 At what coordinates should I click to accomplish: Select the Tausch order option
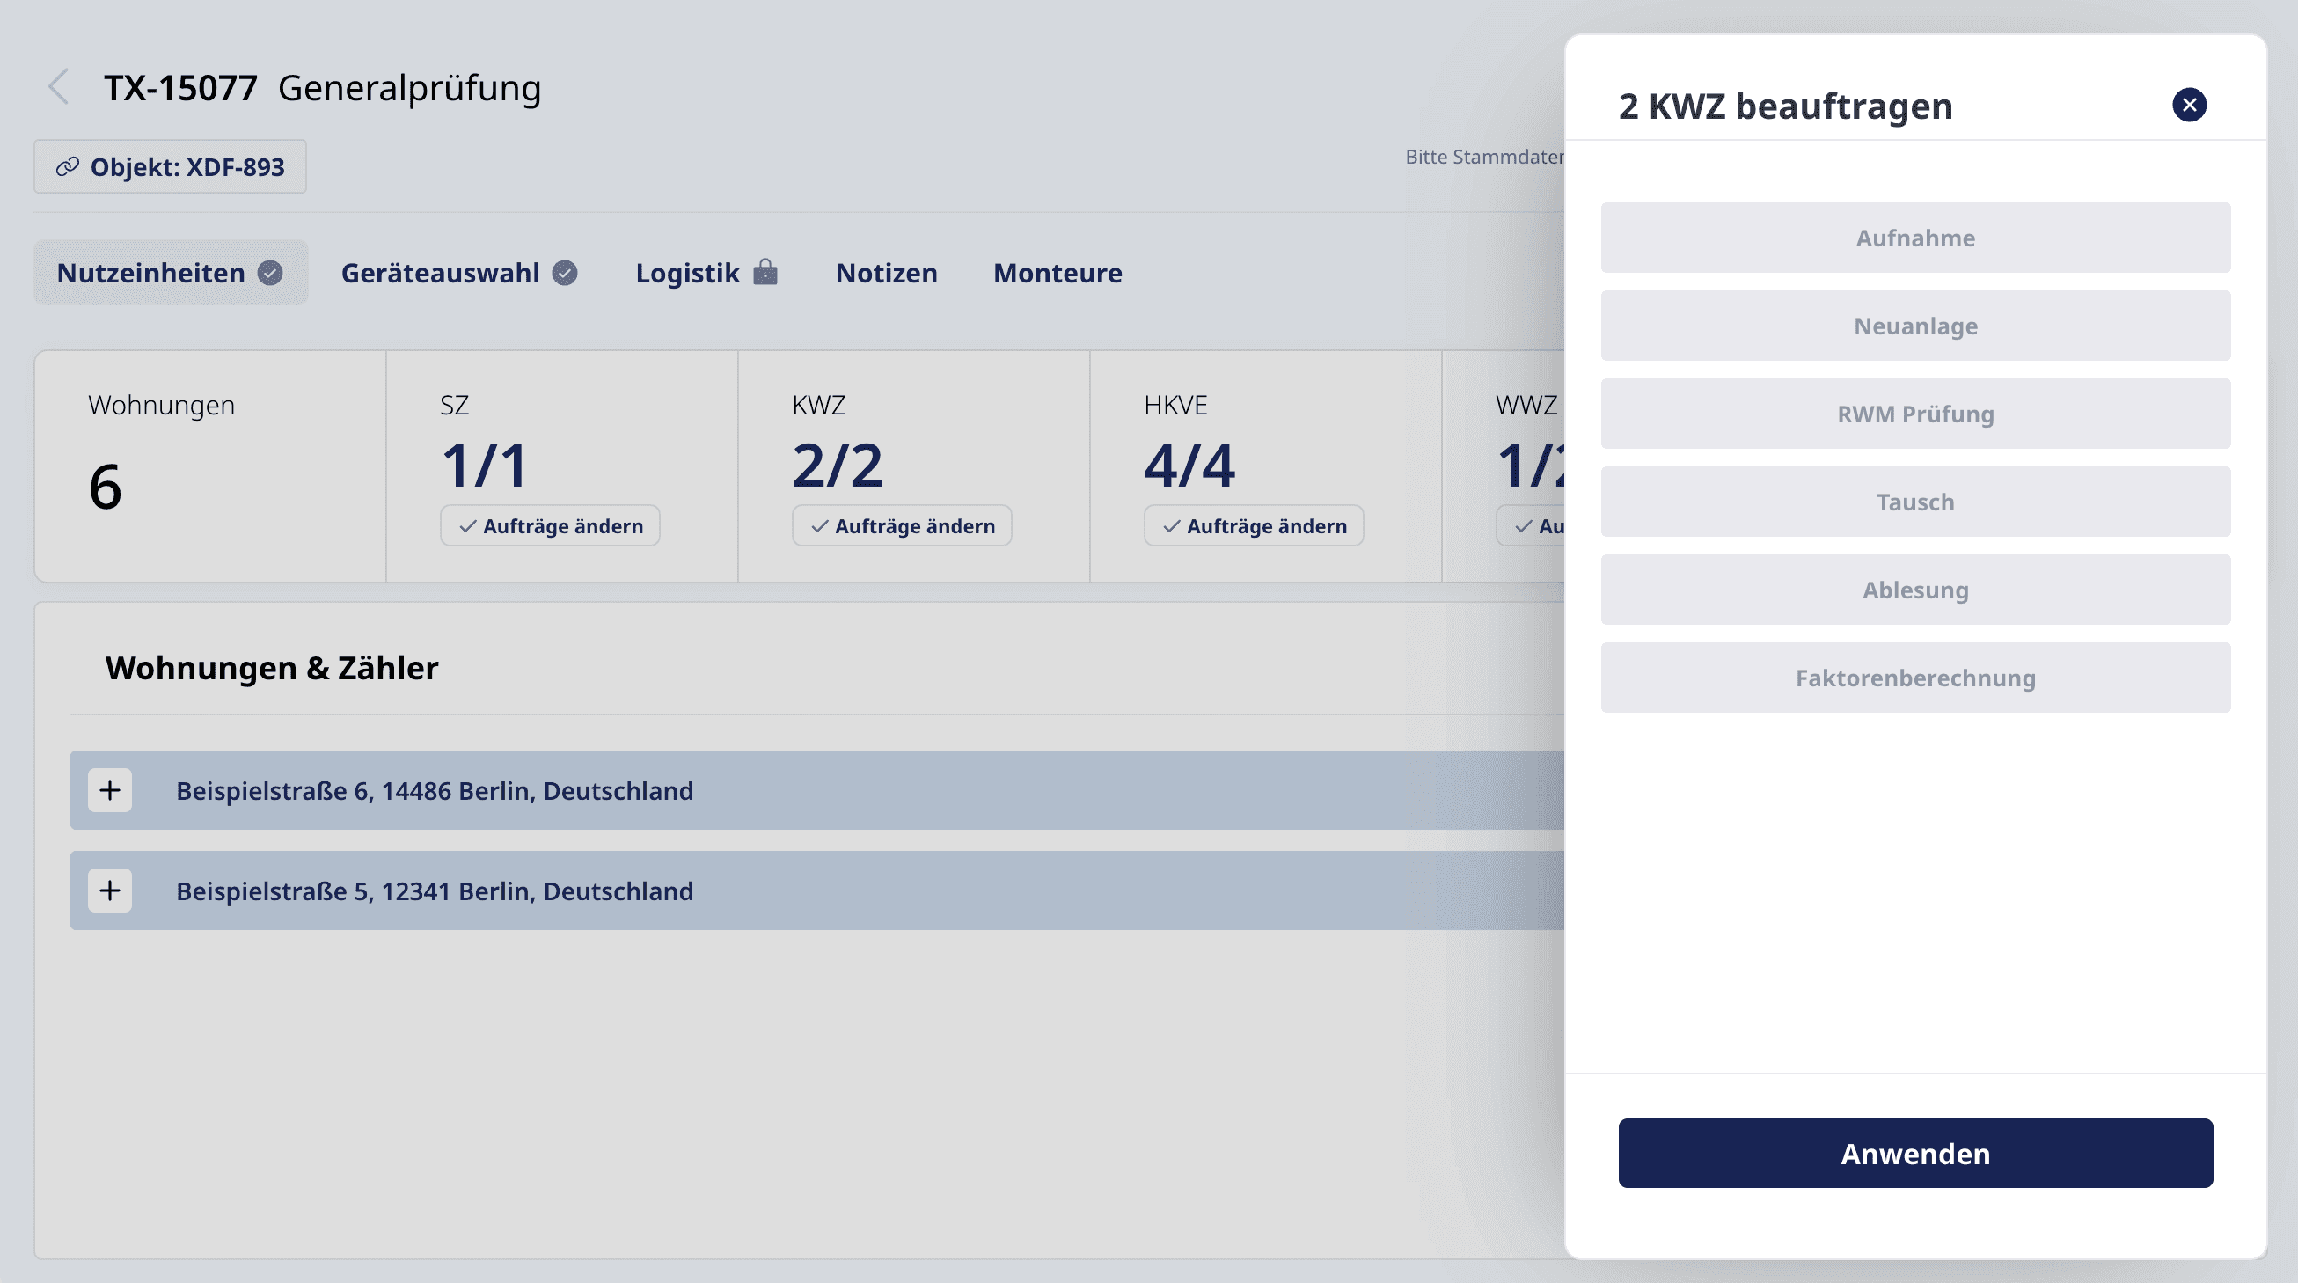(x=1914, y=502)
